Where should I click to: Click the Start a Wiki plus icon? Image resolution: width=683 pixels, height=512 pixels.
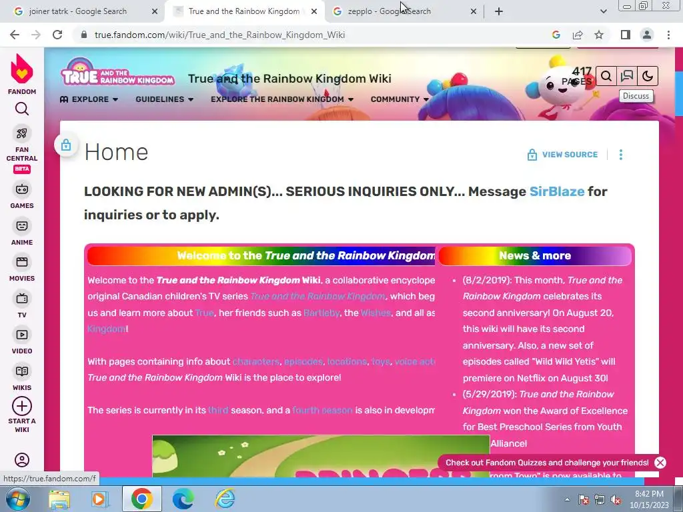[x=22, y=406]
